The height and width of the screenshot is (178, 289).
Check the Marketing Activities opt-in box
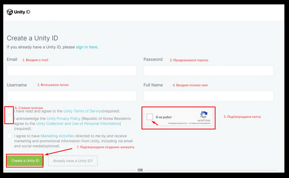[x=9, y=136]
